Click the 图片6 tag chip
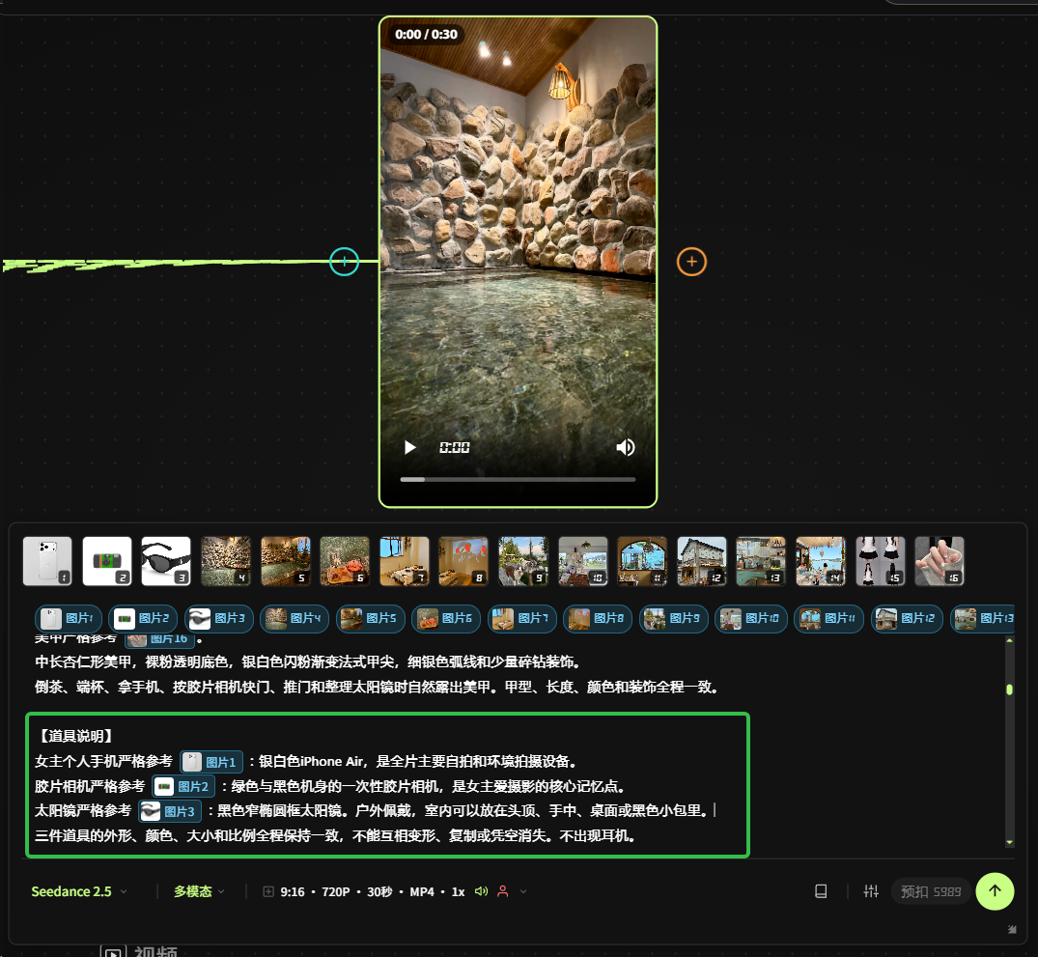The width and height of the screenshot is (1038, 957). [446, 619]
